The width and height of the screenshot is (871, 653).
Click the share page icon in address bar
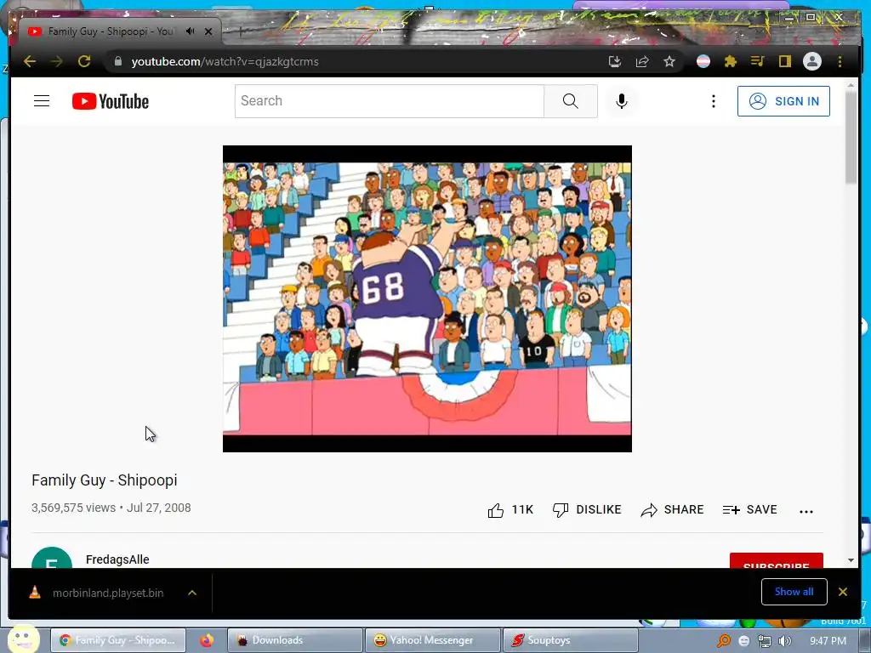pos(642,61)
